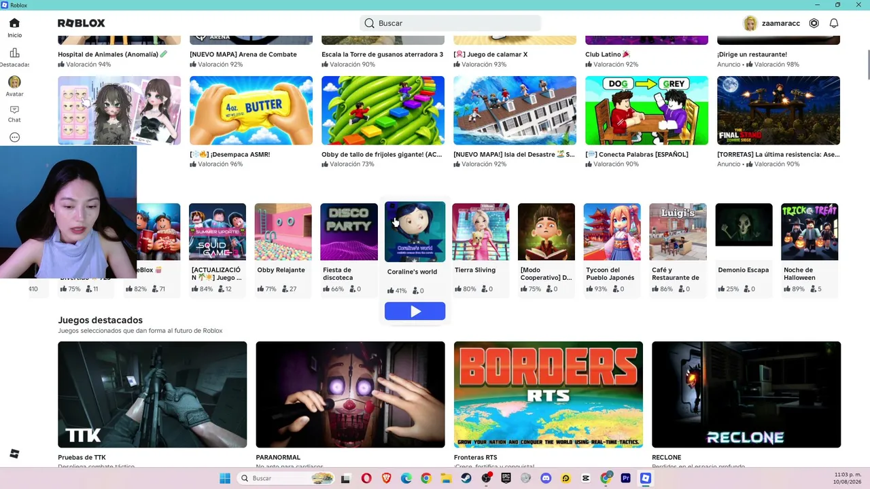Open the anime dress-up avatars thumbnail

click(x=119, y=110)
